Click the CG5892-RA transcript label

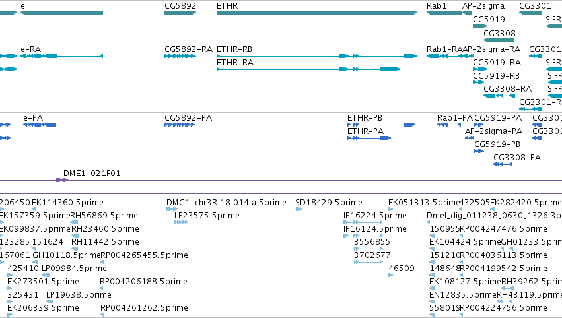coord(188,49)
